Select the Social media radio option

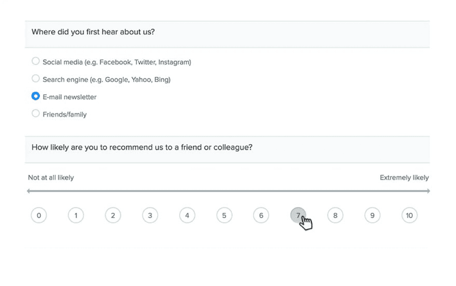(x=35, y=61)
